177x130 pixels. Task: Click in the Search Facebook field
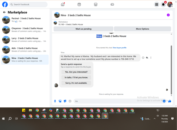tap(28, 5)
